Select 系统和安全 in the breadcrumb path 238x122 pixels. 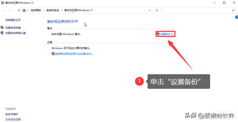(x=53, y=10)
